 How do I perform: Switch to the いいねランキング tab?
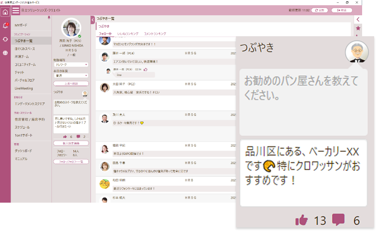(x=128, y=34)
